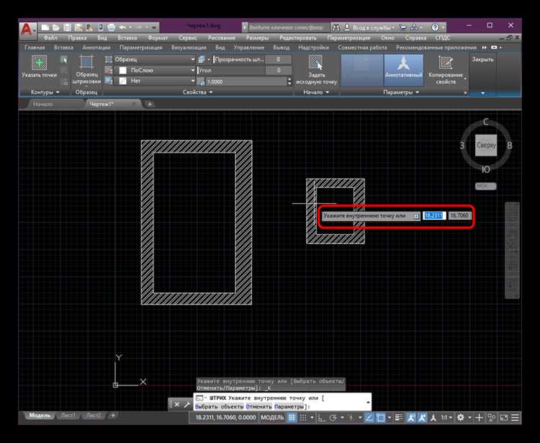Screen dimensions: 540x443
Task: Switch to the 'Начало' document tab
Action: pos(43,104)
